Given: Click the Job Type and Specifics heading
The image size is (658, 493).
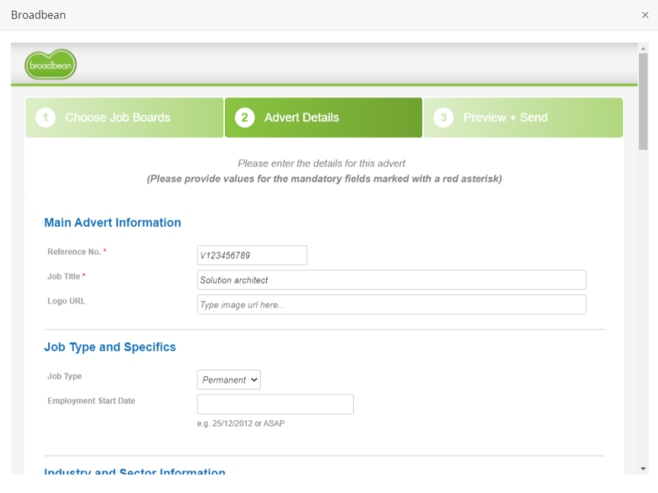Looking at the screenshot, I should point(110,347).
